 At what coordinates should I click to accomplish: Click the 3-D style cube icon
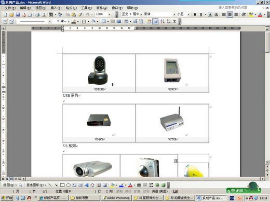[163, 185]
